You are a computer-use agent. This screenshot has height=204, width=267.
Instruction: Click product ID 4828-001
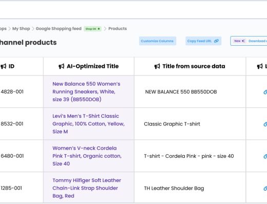coord(12,92)
